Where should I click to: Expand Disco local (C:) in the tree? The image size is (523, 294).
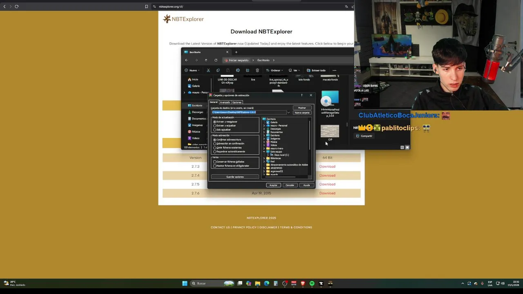click(268, 155)
